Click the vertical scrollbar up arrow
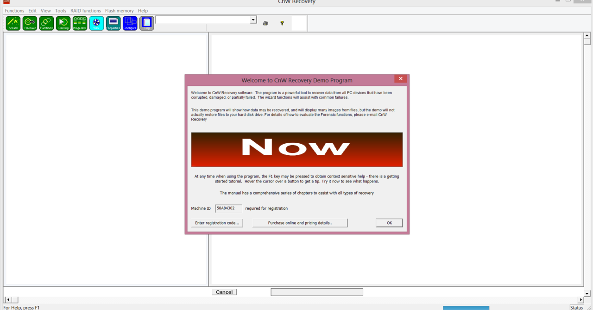This screenshot has width=593, height=310. click(x=587, y=36)
